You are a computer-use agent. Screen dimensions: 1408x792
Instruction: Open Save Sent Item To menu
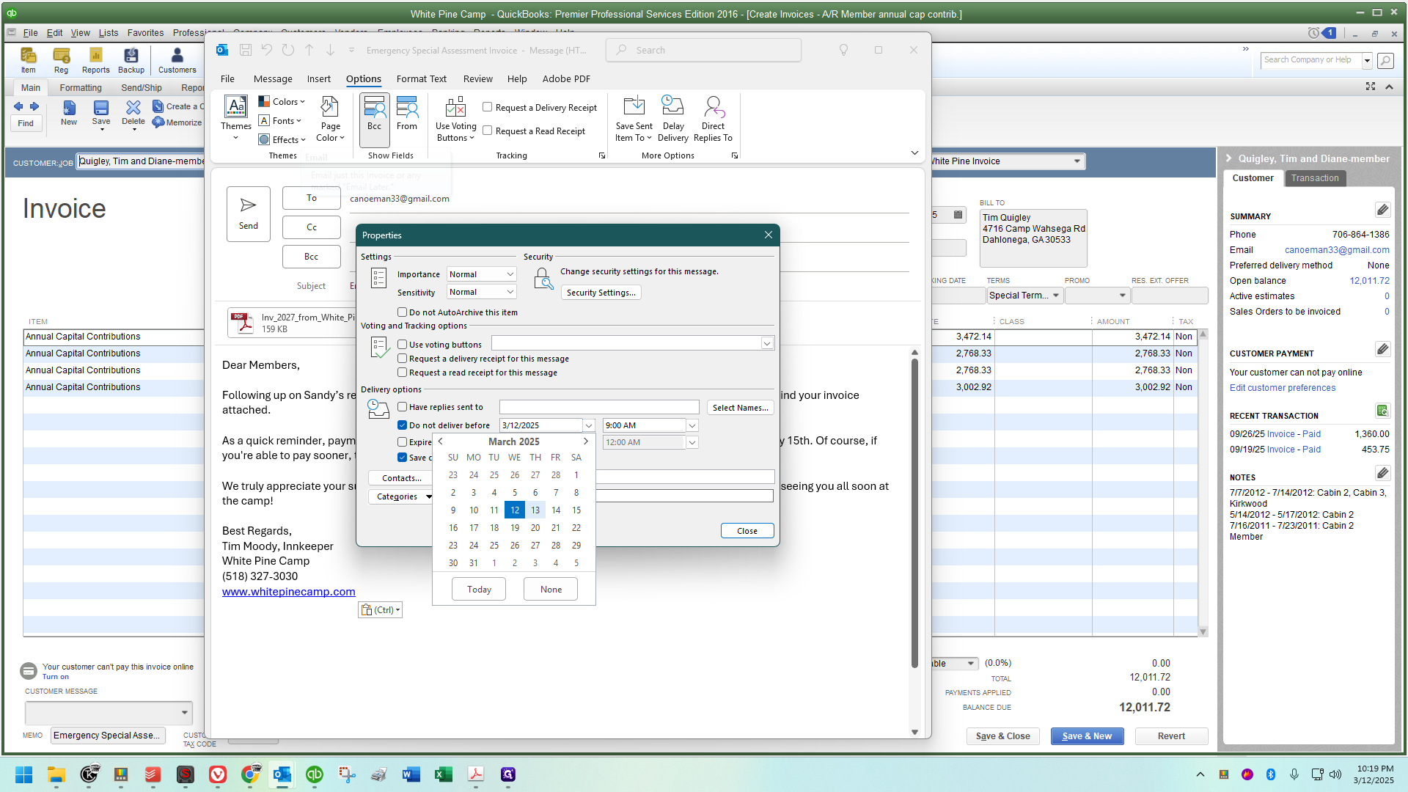pos(634,119)
